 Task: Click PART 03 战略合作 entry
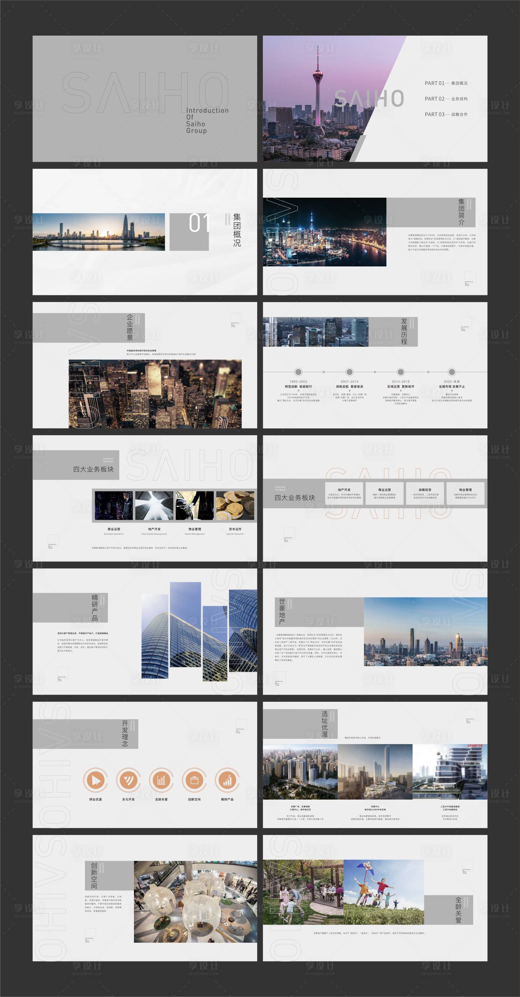pos(446,114)
